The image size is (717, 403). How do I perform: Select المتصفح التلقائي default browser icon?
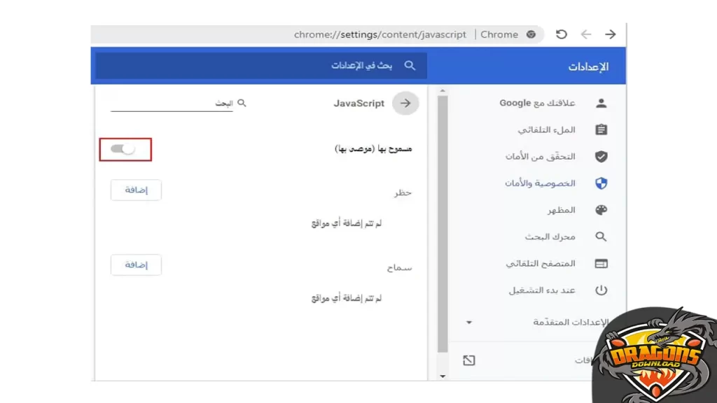coord(601,263)
